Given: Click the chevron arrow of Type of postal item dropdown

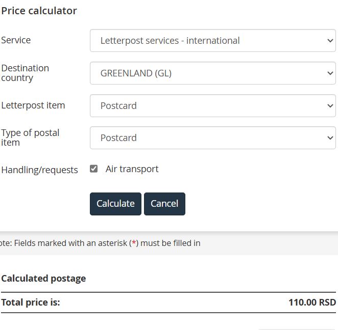Looking at the screenshot, I should pyautogui.click(x=330, y=138).
